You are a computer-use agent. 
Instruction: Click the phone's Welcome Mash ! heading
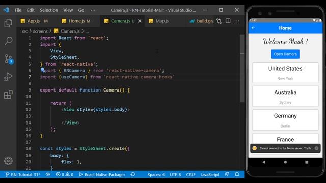coord(285,41)
